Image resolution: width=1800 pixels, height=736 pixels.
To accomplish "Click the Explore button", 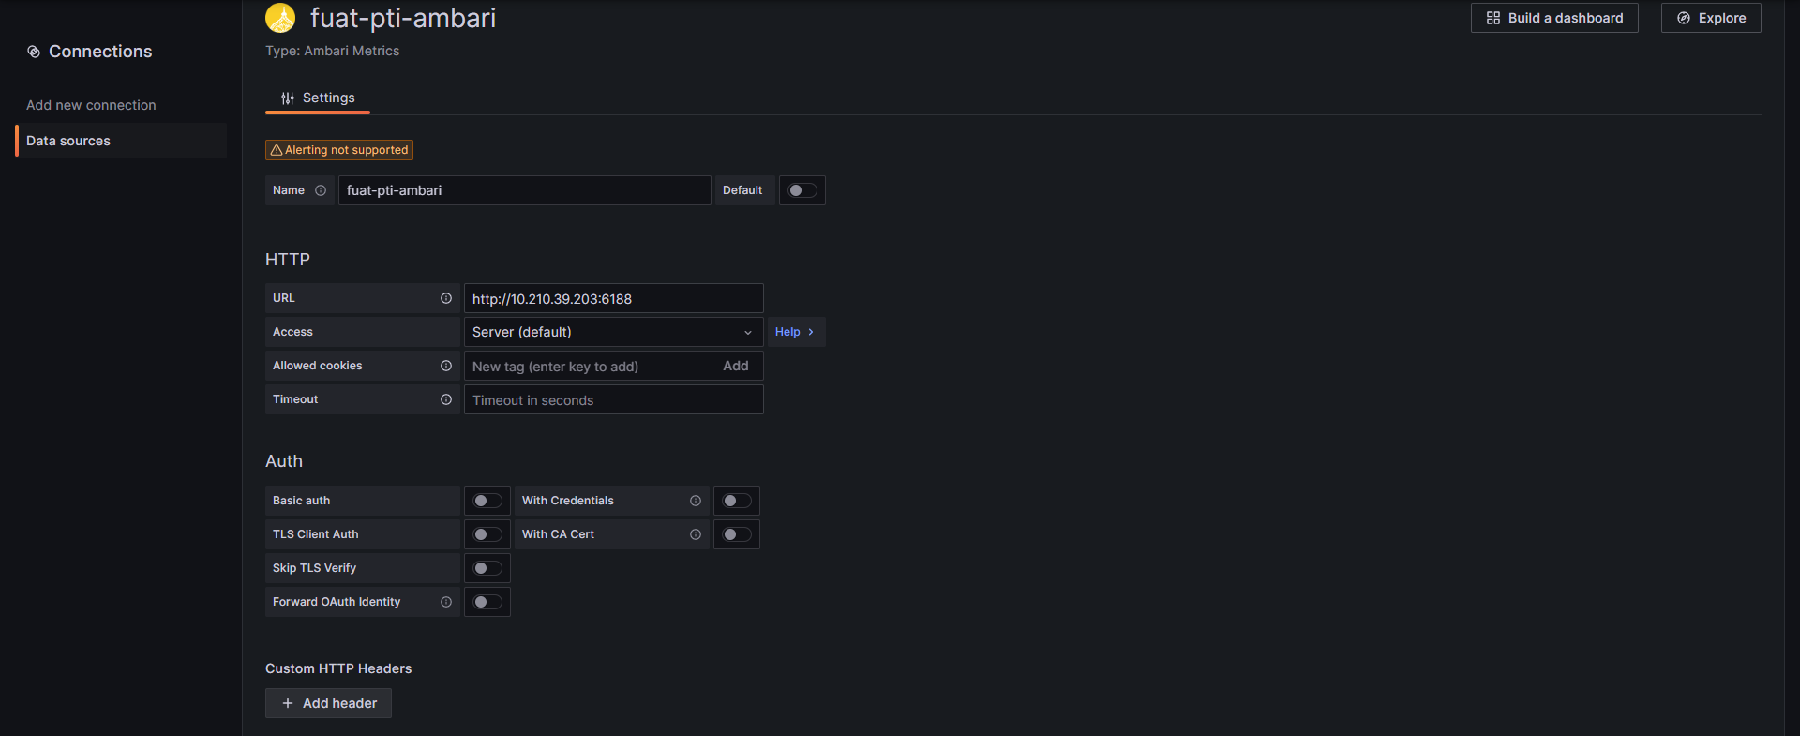I will pyautogui.click(x=1711, y=18).
